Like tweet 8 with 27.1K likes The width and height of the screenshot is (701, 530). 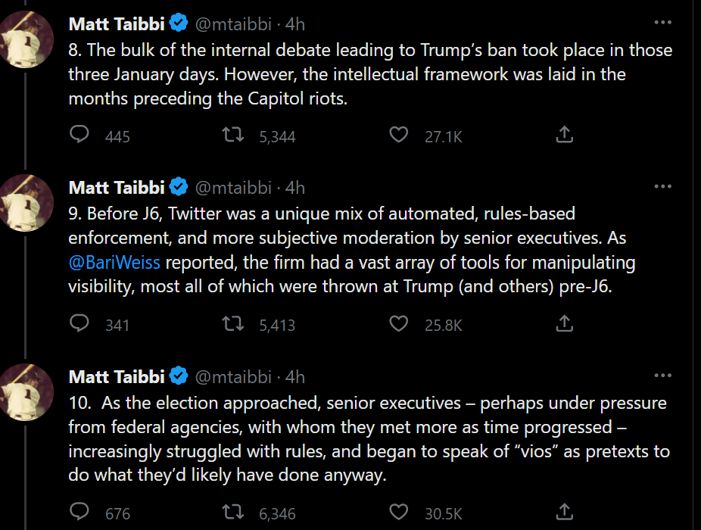(x=398, y=136)
